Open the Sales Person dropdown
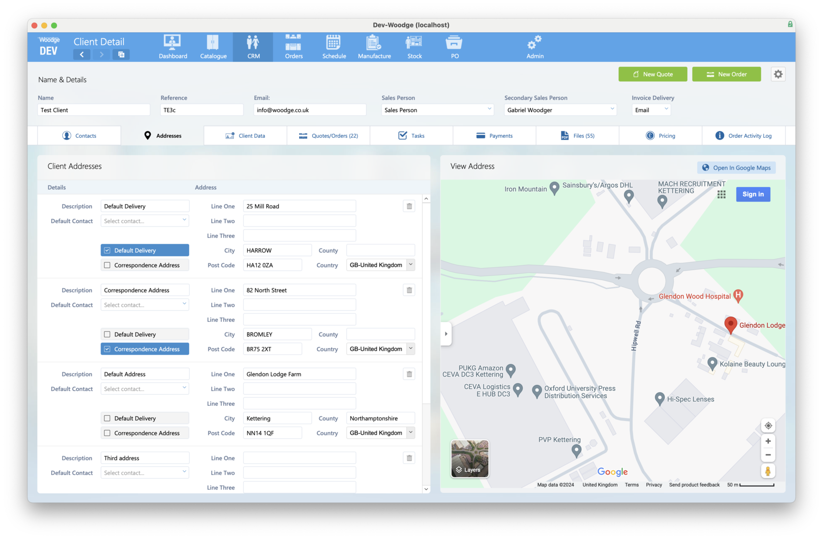The height and width of the screenshot is (539, 823). pyautogui.click(x=437, y=110)
